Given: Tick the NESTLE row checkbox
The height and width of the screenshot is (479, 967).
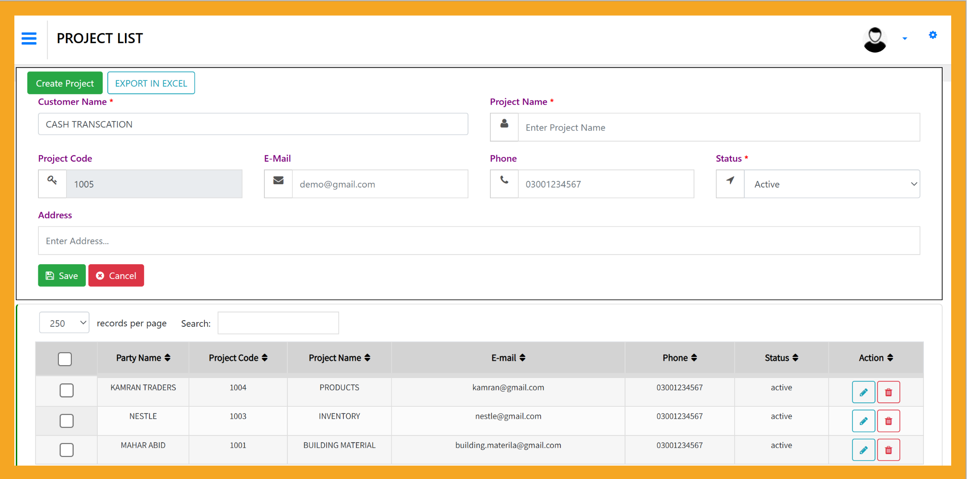Looking at the screenshot, I should pos(67,421).
